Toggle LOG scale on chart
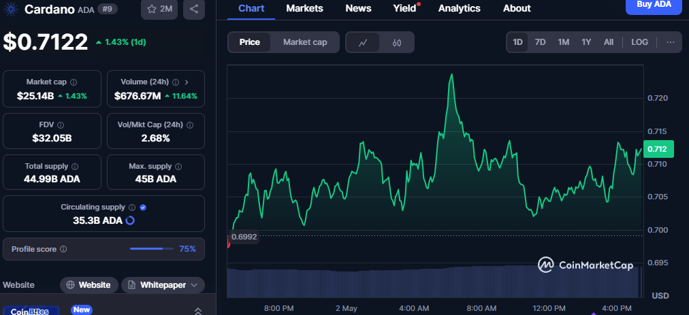Image resolution: width=689 pixels, height=315 pixels. click(639, 42)
